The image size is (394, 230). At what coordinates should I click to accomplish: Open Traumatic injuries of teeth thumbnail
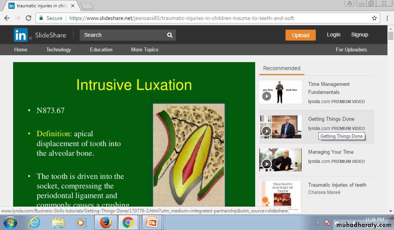[280, 195]
